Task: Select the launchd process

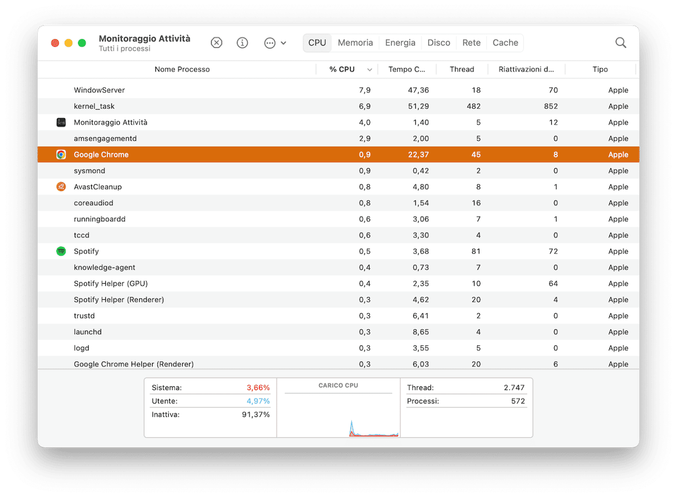Action: [338, 333]
